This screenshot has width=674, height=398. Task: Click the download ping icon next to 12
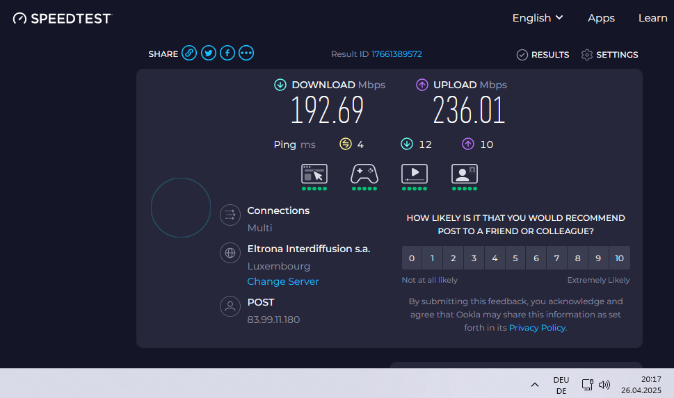[407, 144]
